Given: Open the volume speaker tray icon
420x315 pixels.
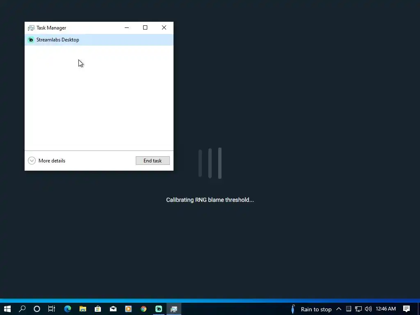Looking at the screenshot, I should [368, 309].
